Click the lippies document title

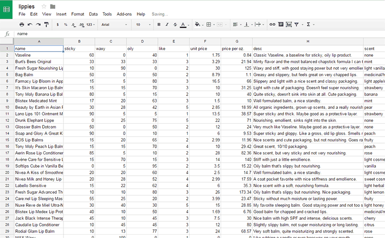pos(26,7)
